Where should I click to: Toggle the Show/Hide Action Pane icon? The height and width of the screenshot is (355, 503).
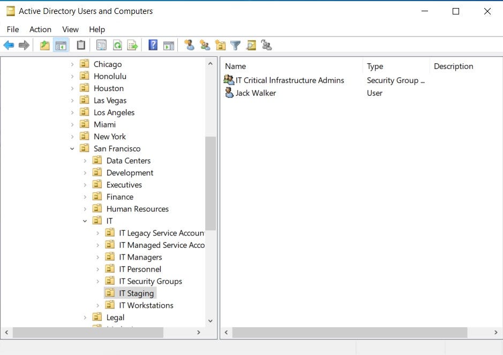(x=169, y=45)
